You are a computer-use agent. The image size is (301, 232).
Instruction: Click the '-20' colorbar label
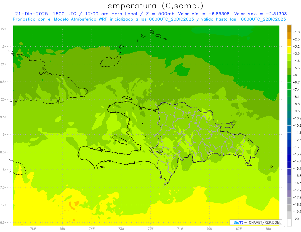(295, 219)
